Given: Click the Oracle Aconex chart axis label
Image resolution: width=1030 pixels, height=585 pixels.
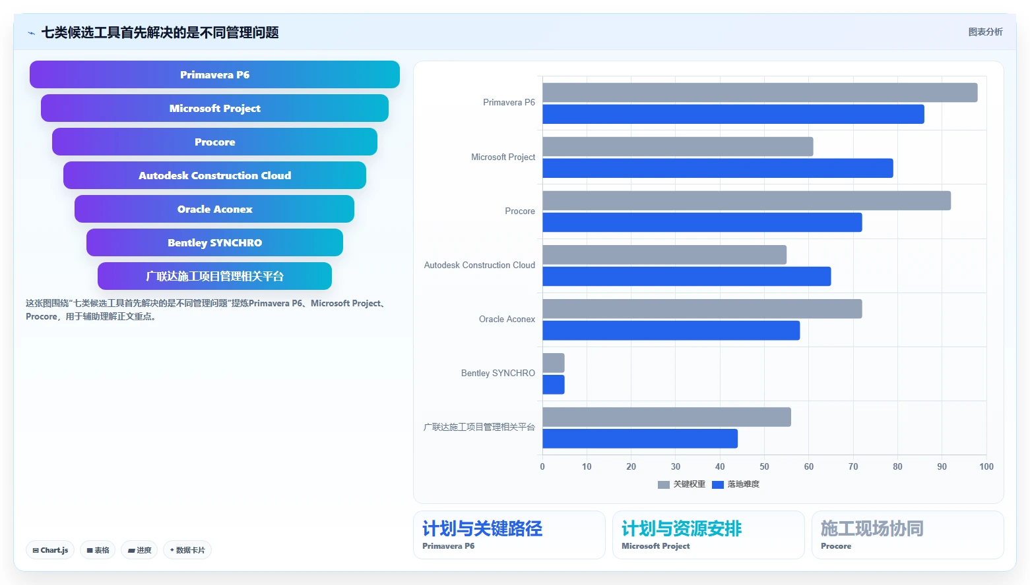Looking at the screenshot, I should tap(507, 319).
